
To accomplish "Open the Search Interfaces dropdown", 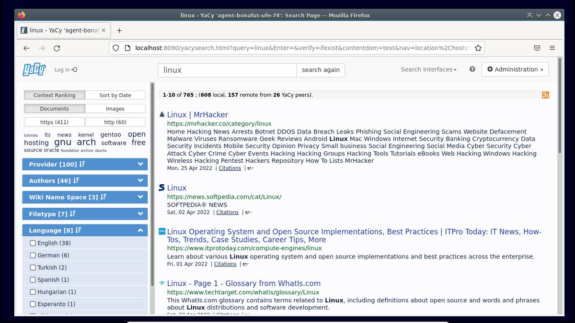I will 428,69.
